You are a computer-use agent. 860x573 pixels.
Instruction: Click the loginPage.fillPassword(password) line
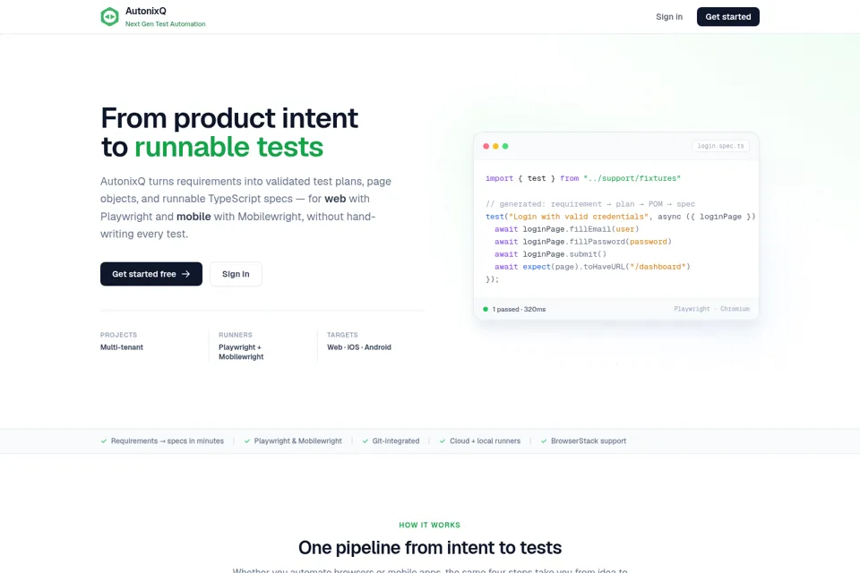[583, 242]
